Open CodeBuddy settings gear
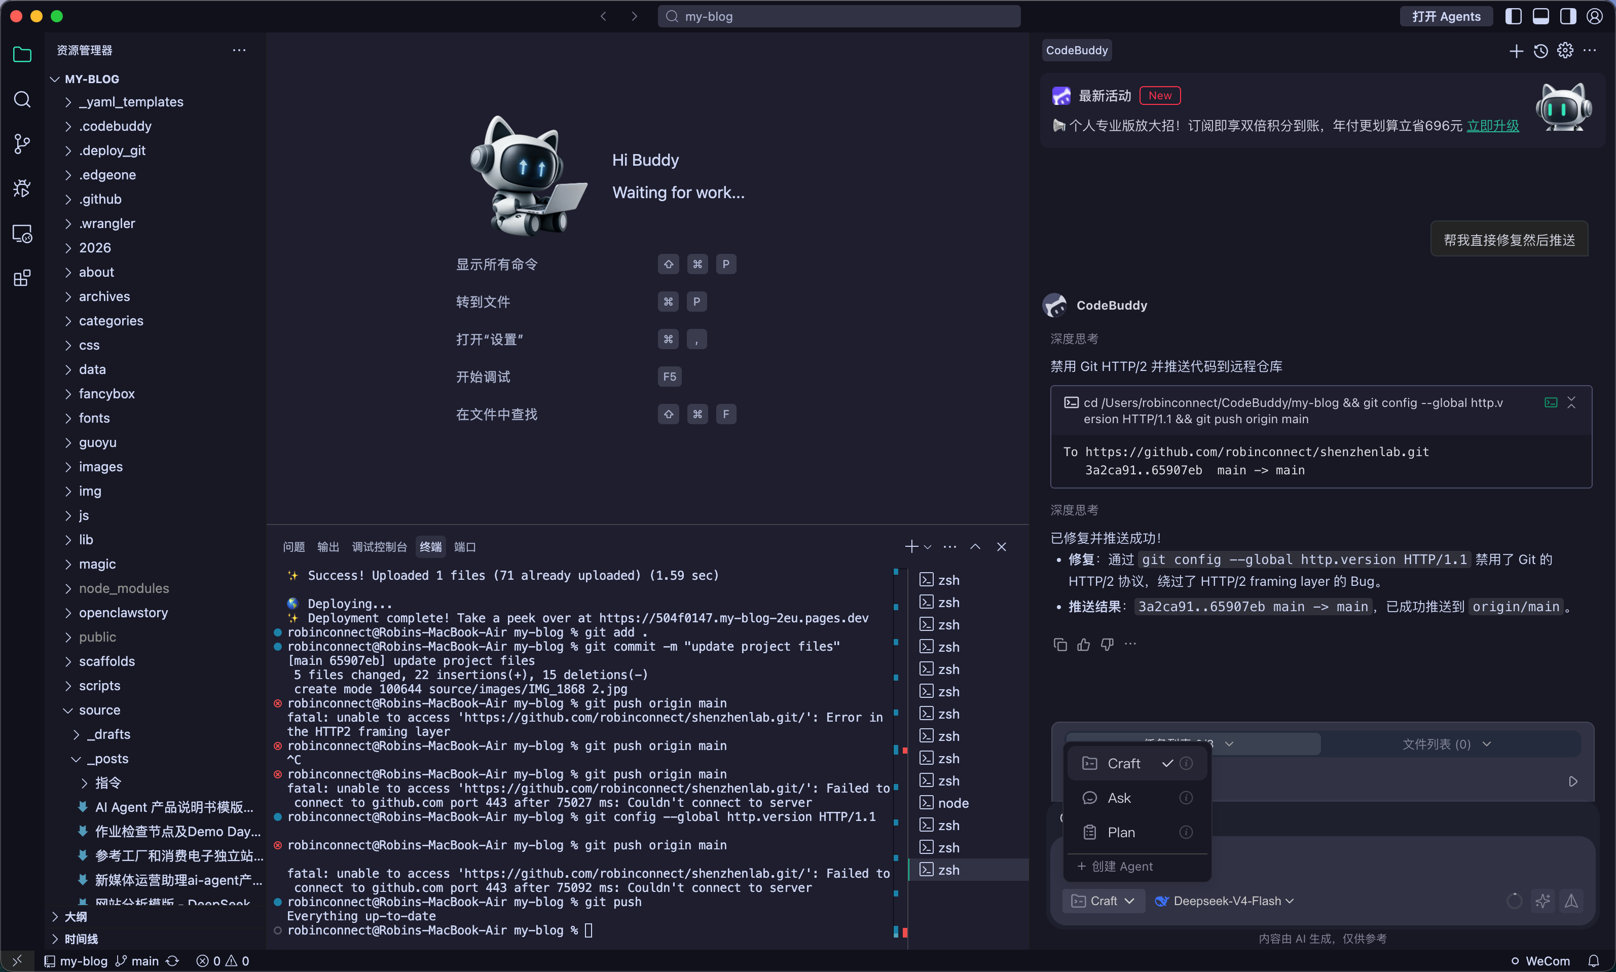Screen dimensions: 1616x972 (x=1565, y=51)
